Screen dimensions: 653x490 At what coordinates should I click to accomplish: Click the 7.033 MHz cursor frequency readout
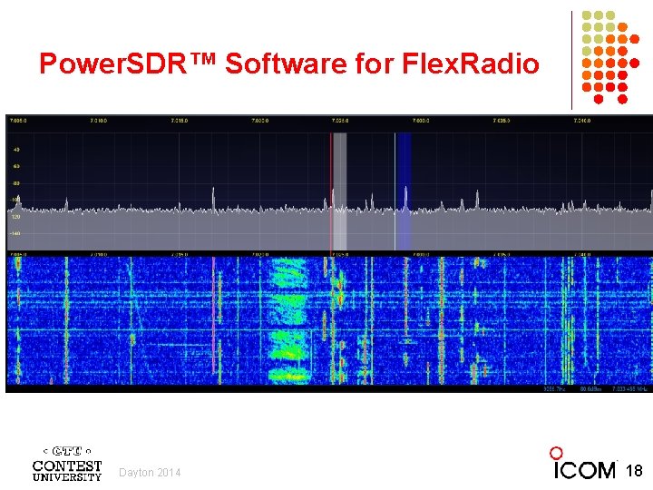[x=629, y=389]
